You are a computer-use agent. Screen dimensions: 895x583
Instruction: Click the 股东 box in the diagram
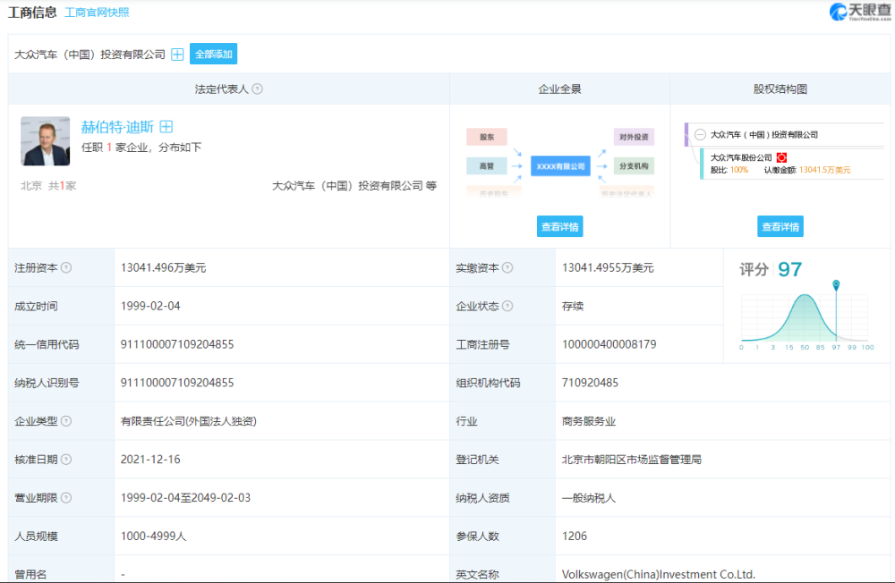click(x=486, y=137)
